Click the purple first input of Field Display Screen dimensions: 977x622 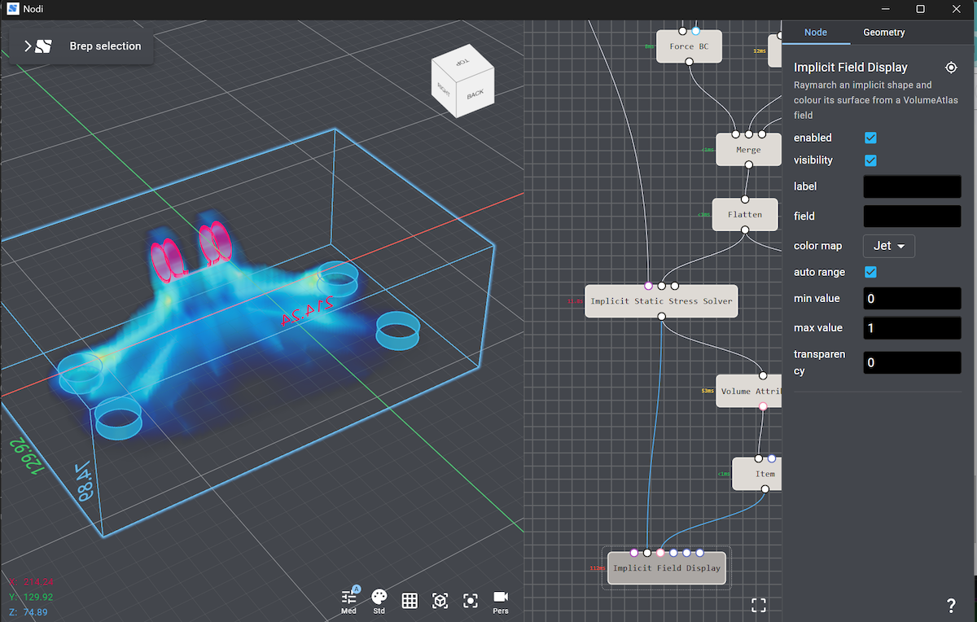634,553
